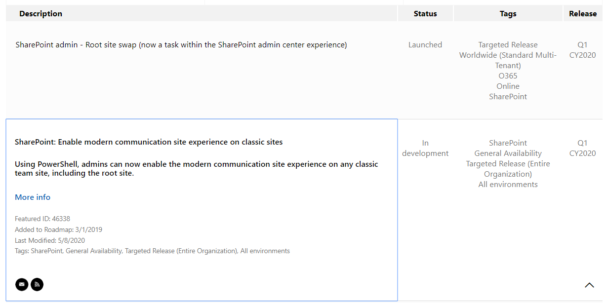Image resolution: width=607 pixels, height=303 pixels.
Task: Click the Added to Roadmap date line
Action: click(58, 229)
